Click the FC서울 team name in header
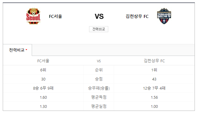Image resolution: width=197 pixels, height=113 pixels. (56, 16)
